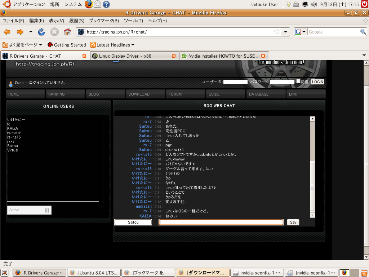369x277 pixels.
Task: Open the search engine selector dropdown
Action: click(x=301, y=32)
